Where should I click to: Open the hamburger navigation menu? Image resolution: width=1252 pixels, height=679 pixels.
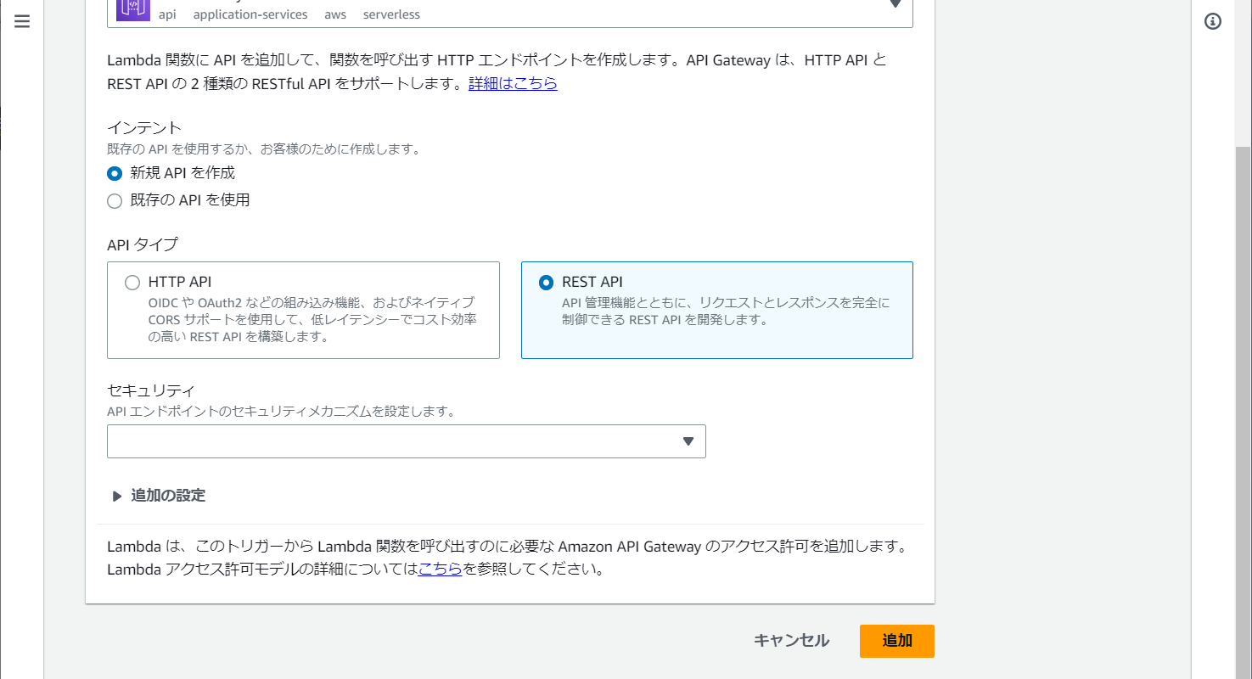pos(22,22)
